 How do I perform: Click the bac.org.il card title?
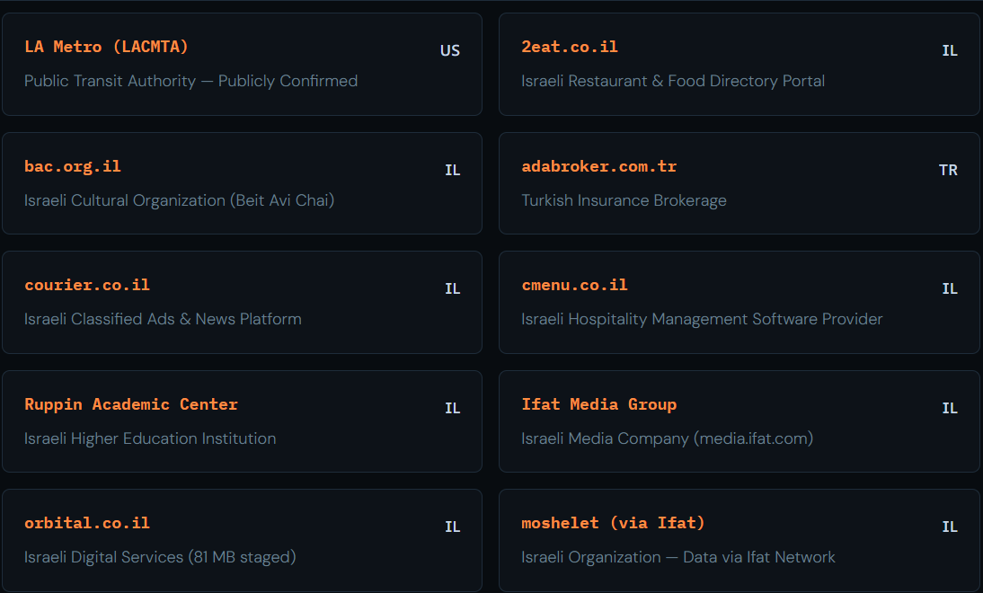coord(72,167)
